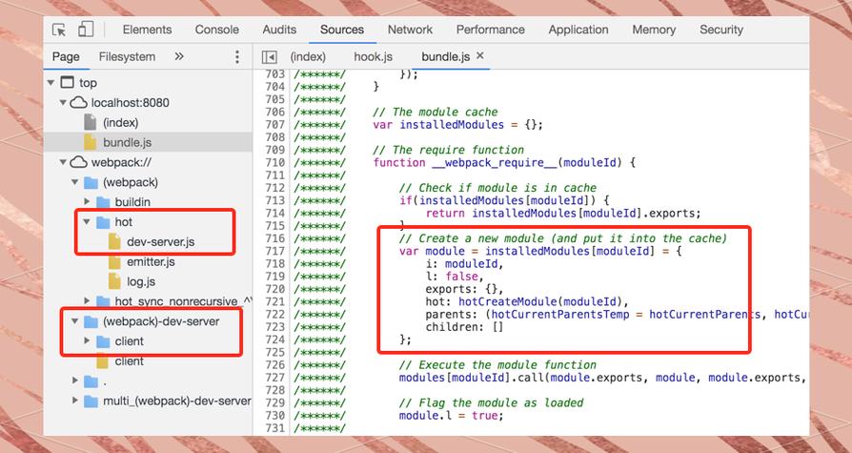The width and height of the screenshot is (852, 453).
Task: Activate the inspect element picker icon
Action: [59, 30]
